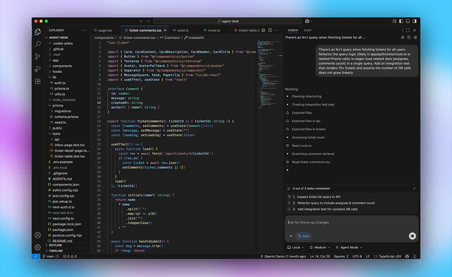Image resolution: width=452 pixels, height=277 pixels.
Task: Switch to the page.tsx tab
Action: [105, 30]
